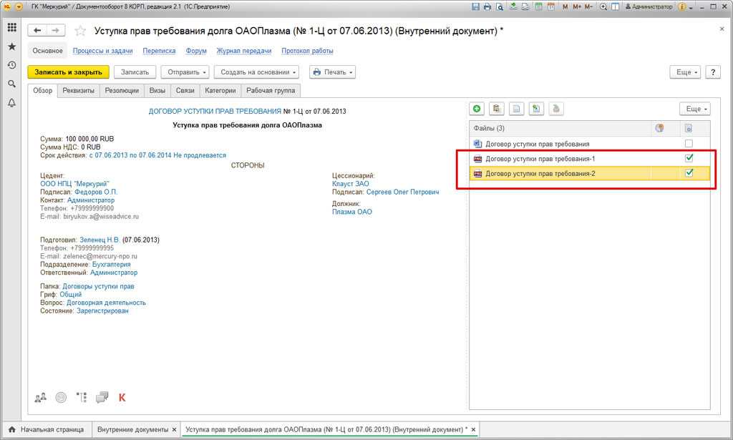Screen dimensions: 733x440
Task: Add document to favorites with star outline
Action: (80, 31)
